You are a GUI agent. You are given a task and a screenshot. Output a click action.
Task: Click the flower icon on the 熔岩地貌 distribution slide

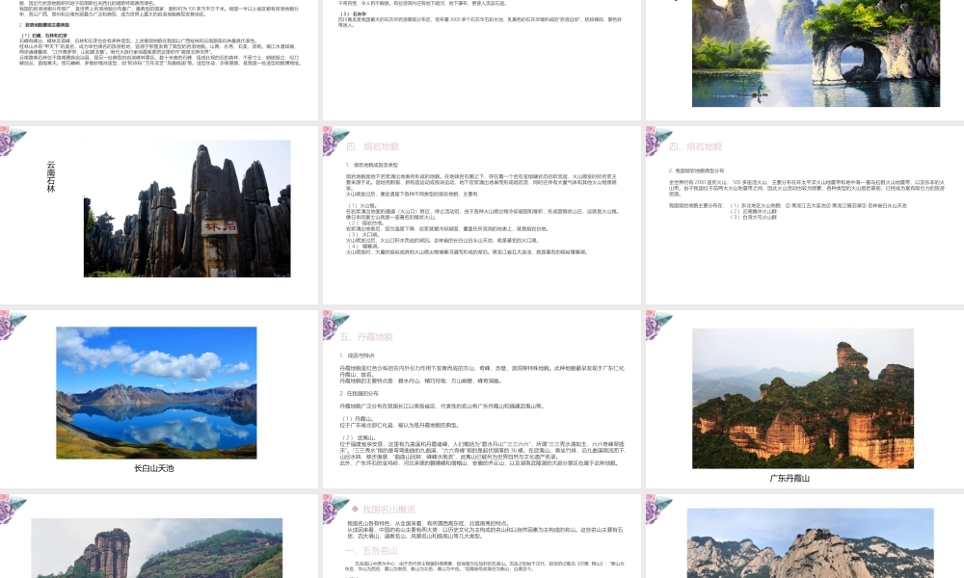[x=657, y=141]
